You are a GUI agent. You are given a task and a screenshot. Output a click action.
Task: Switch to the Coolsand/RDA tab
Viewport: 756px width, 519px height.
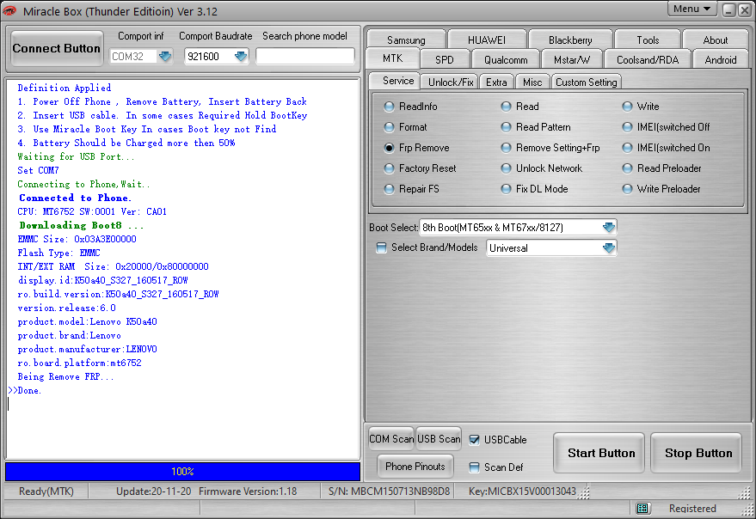pos(648,60)
